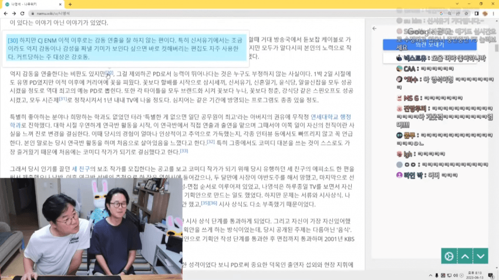
Task: Follow the 세 친구 link
Action: pyautogui.click(x=80, y=169)
